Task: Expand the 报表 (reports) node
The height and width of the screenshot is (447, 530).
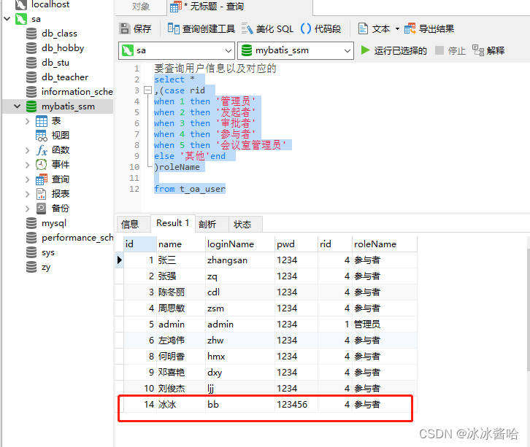Action: (28, 194)
